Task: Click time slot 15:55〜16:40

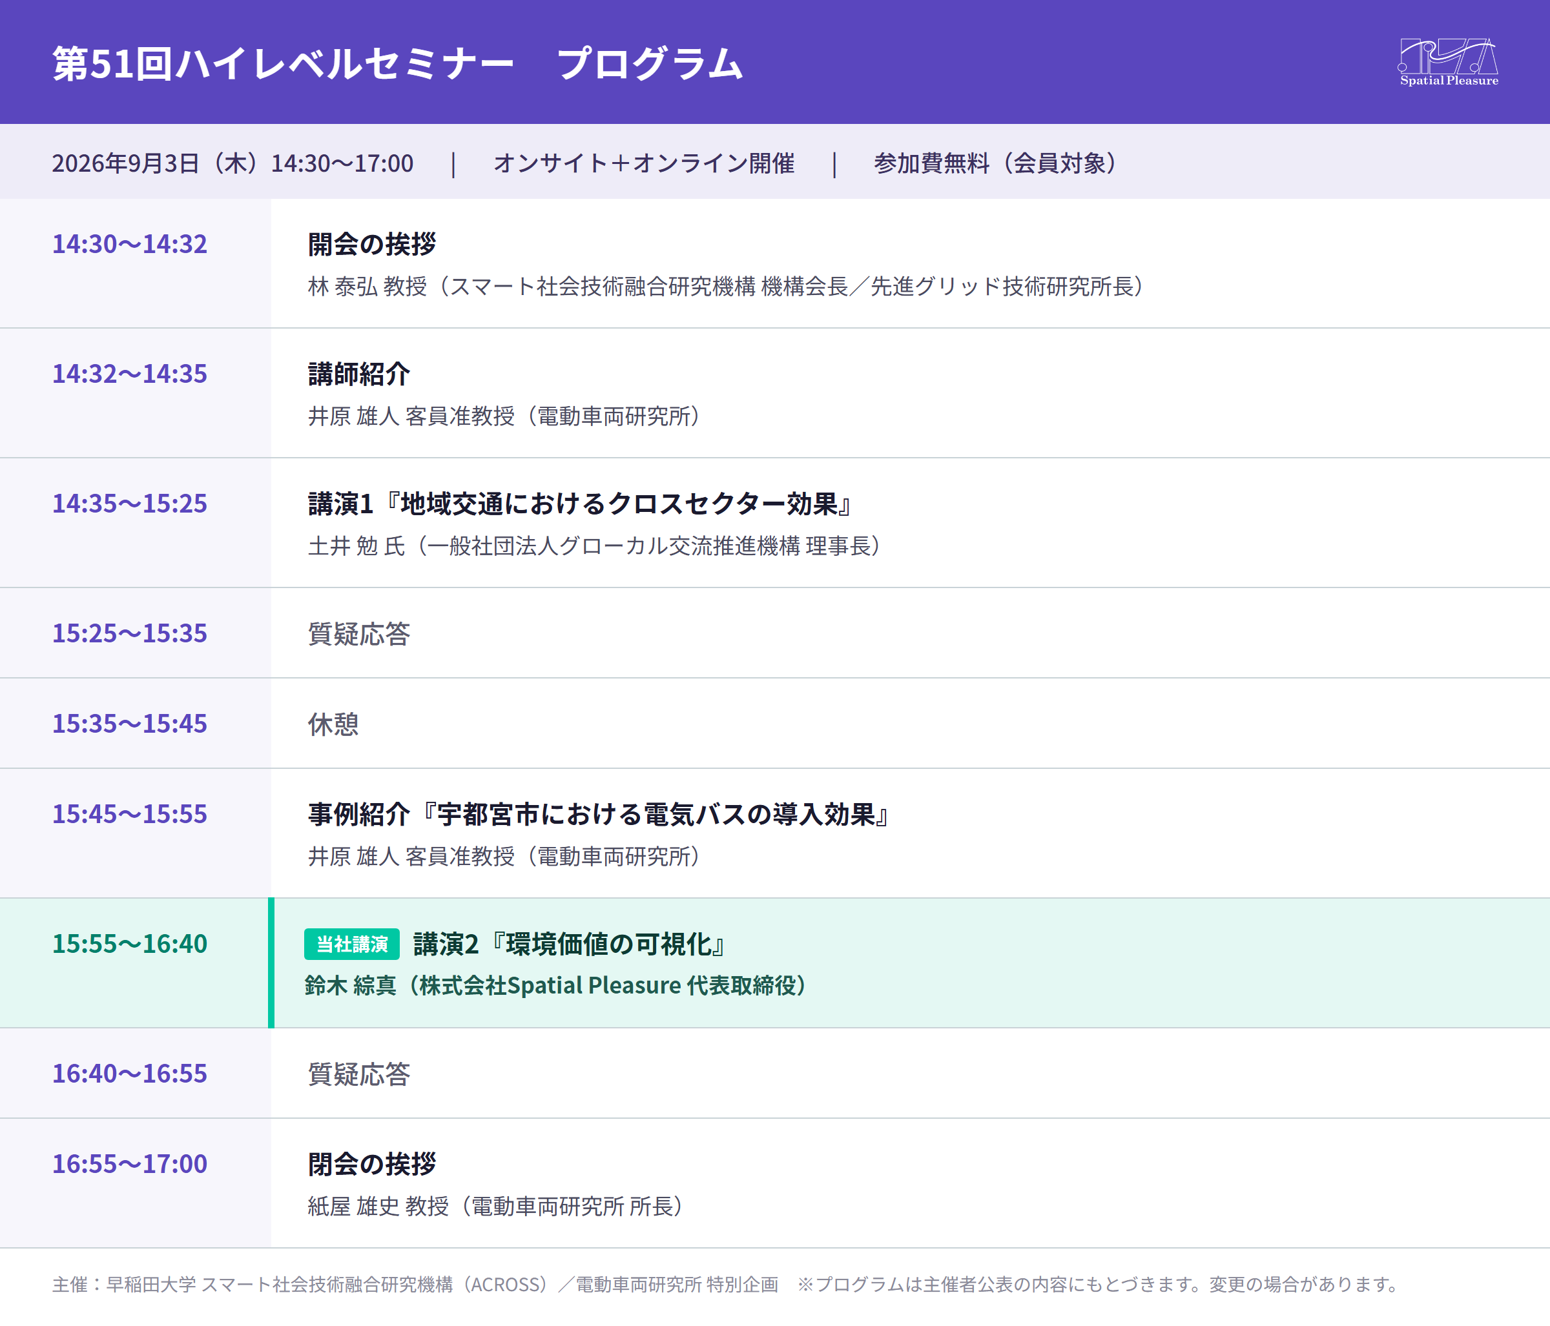Action: pyautogui.click(x=129, y=944)
